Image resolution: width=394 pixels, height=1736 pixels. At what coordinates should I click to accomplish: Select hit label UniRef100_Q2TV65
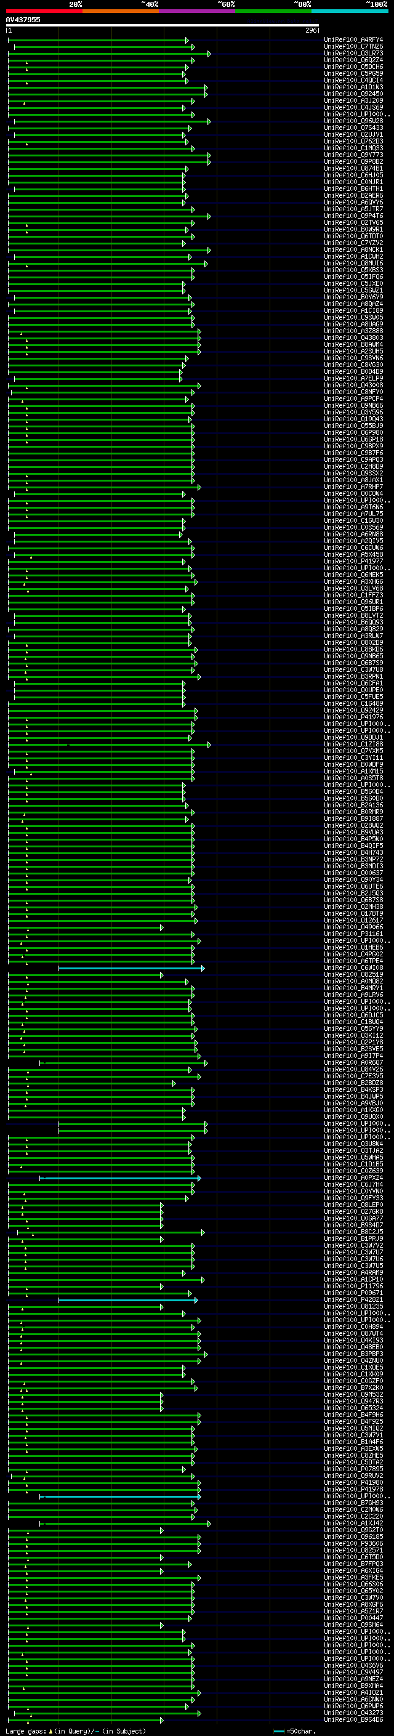click(353, 222)
